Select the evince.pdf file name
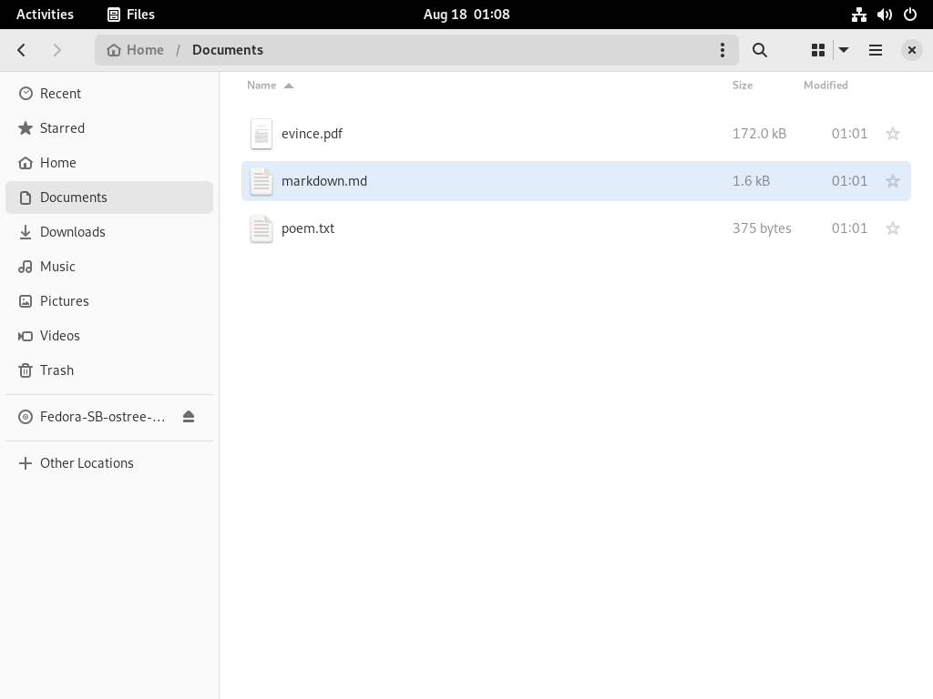This screenshot has height=699, width=933. coord(312,134)
